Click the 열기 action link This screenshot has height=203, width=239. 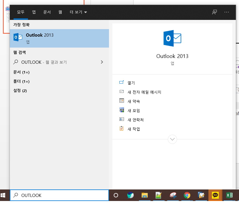tap(131, 83)
